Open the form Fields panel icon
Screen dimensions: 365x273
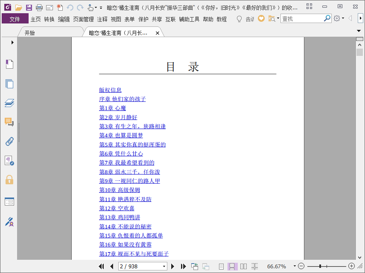point(9,202)
